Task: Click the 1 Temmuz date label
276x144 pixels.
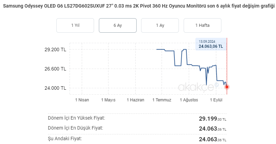Action: pyautogui.click(x=162, y=100)
